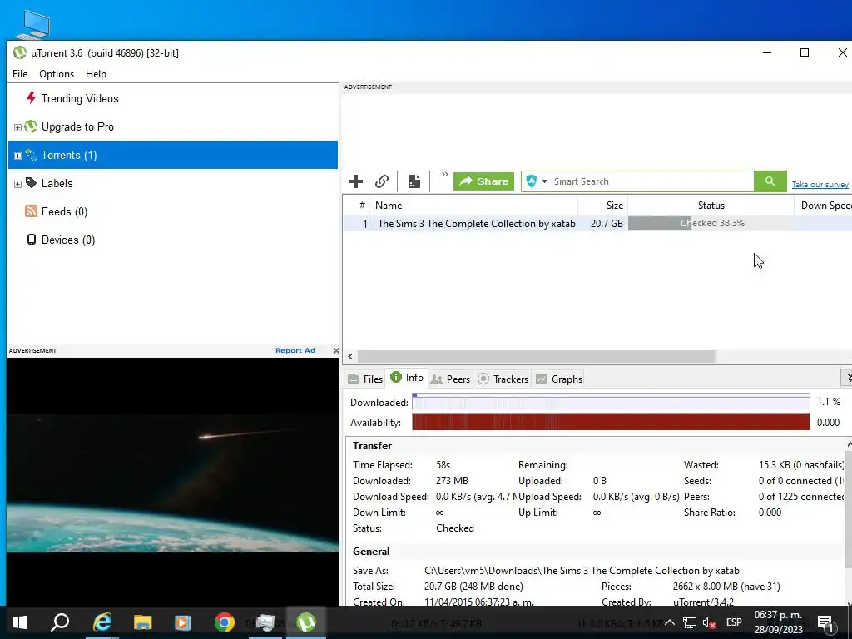Open the search provider shield dropdown

537,181
